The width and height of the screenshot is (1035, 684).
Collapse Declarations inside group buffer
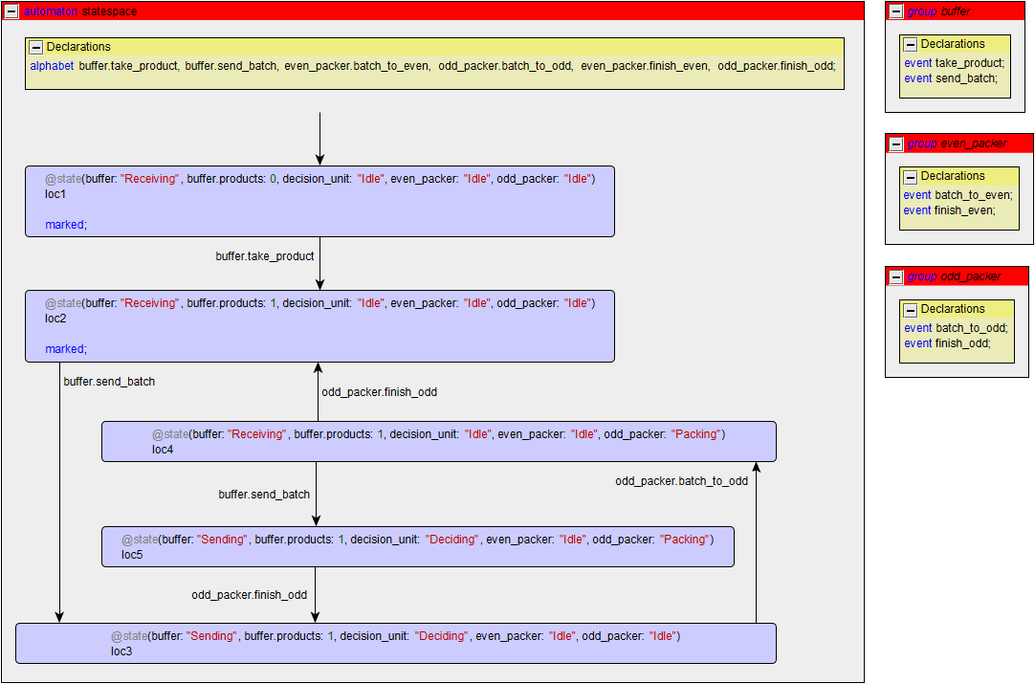tap(911, 44)
